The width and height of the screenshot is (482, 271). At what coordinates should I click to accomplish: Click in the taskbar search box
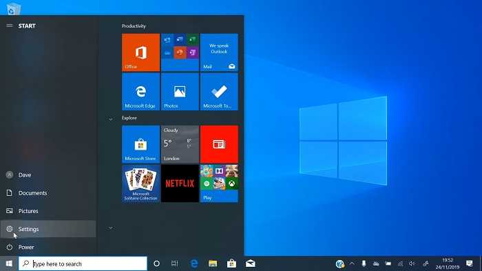83,263
